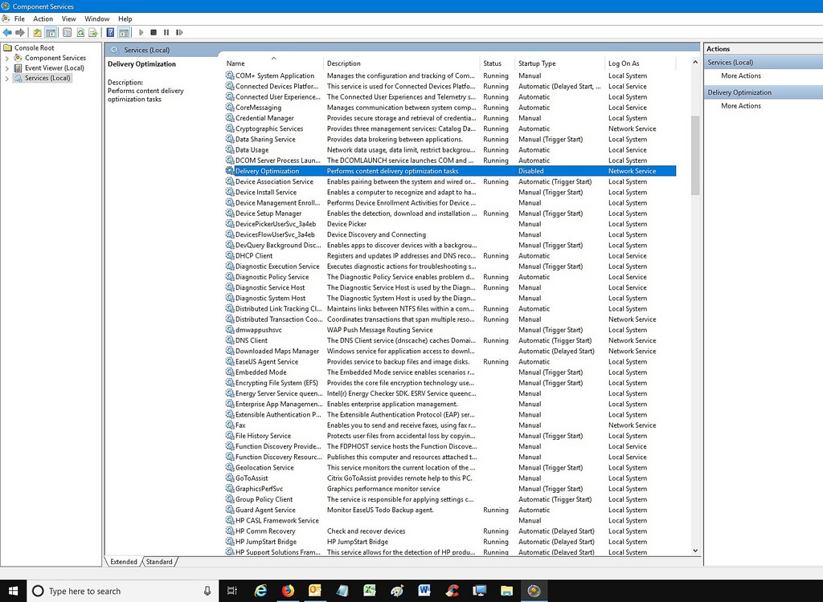Select Services (Local) in console tree
This screenshot has width=823, height=602.
[47, 78]
